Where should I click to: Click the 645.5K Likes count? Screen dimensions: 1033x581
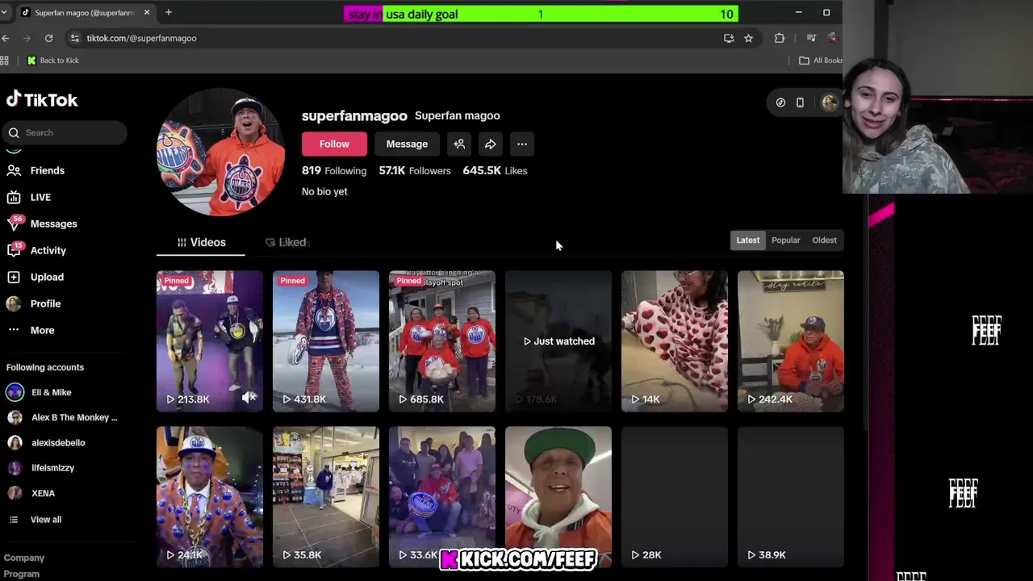click(495, 170)
